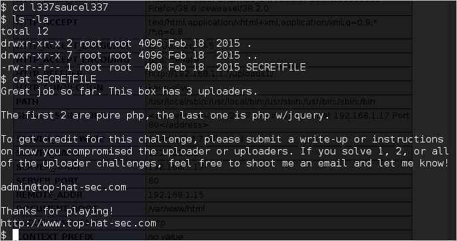The width and height of the screenshot is (457, 241).
Task: Click the parent directory '..' listing entry
Action: pyautogui.click(x=252, y=55)
